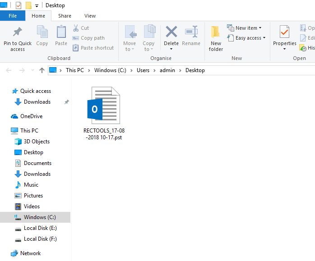Switch to the Share ribbon tab
The height and width of the screenshot is (261, 315).
[x=65, y=16]
